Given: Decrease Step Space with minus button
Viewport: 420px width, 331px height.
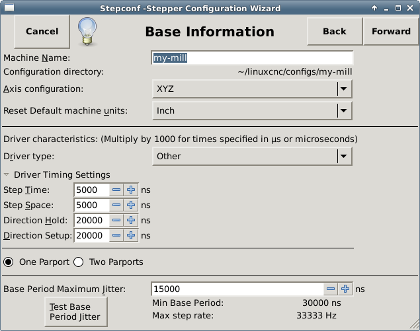Looking at the screenshot, I should 116,205.
